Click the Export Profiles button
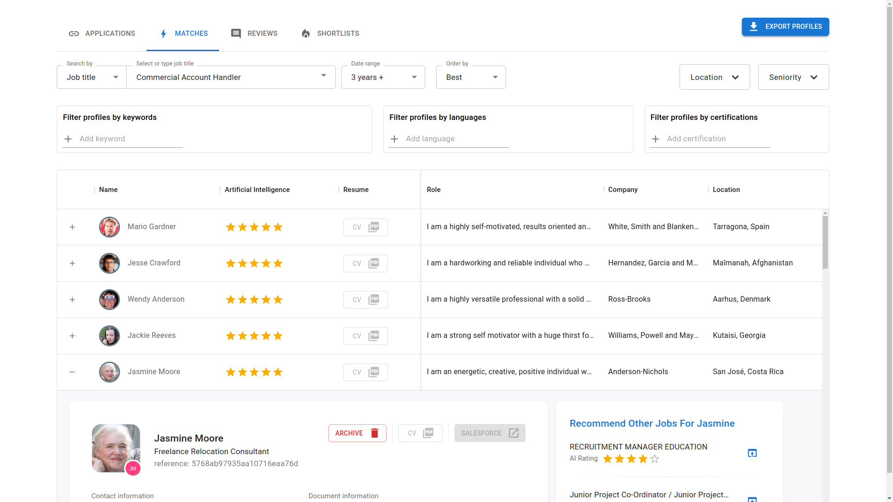893x502 pixels. (x=785, y=26)
